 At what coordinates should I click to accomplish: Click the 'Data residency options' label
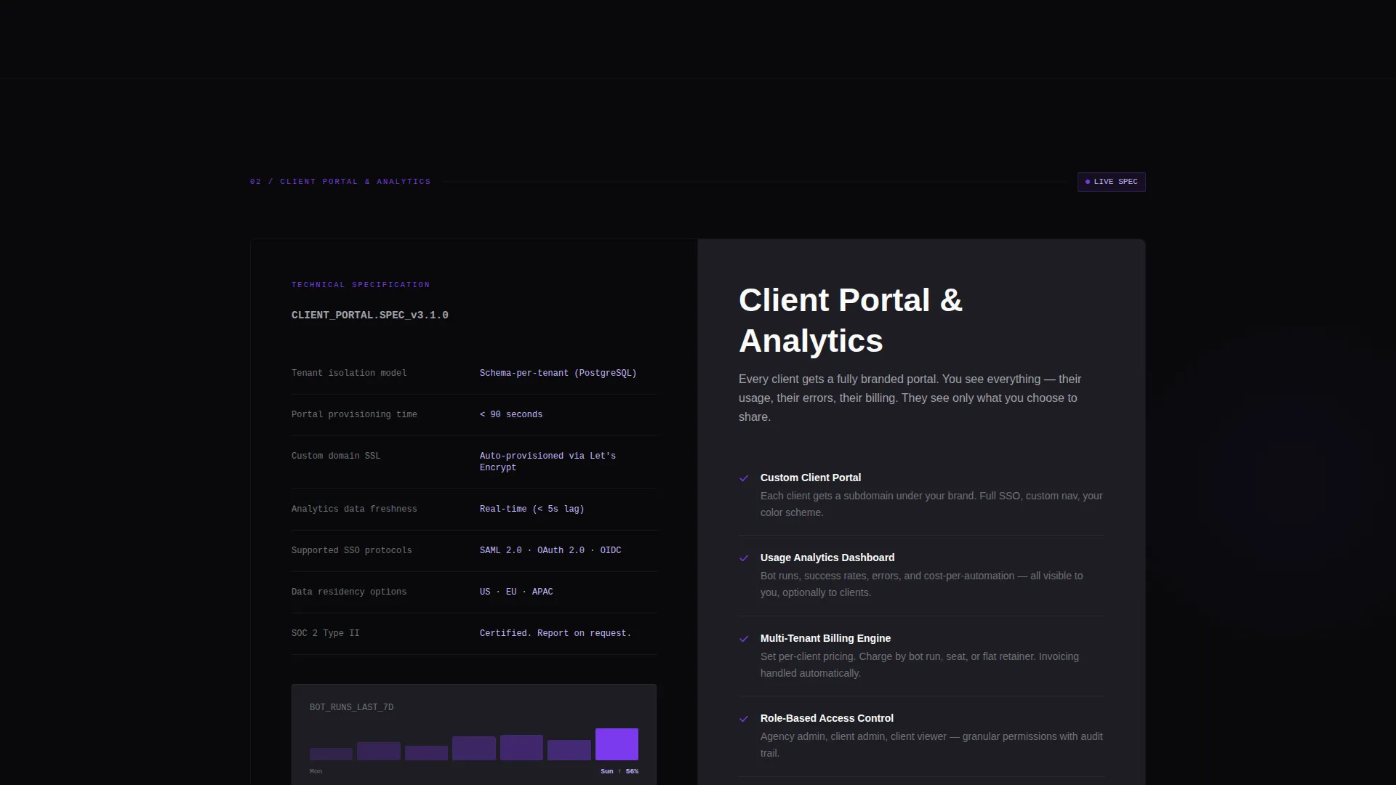(x=349, y=592)
